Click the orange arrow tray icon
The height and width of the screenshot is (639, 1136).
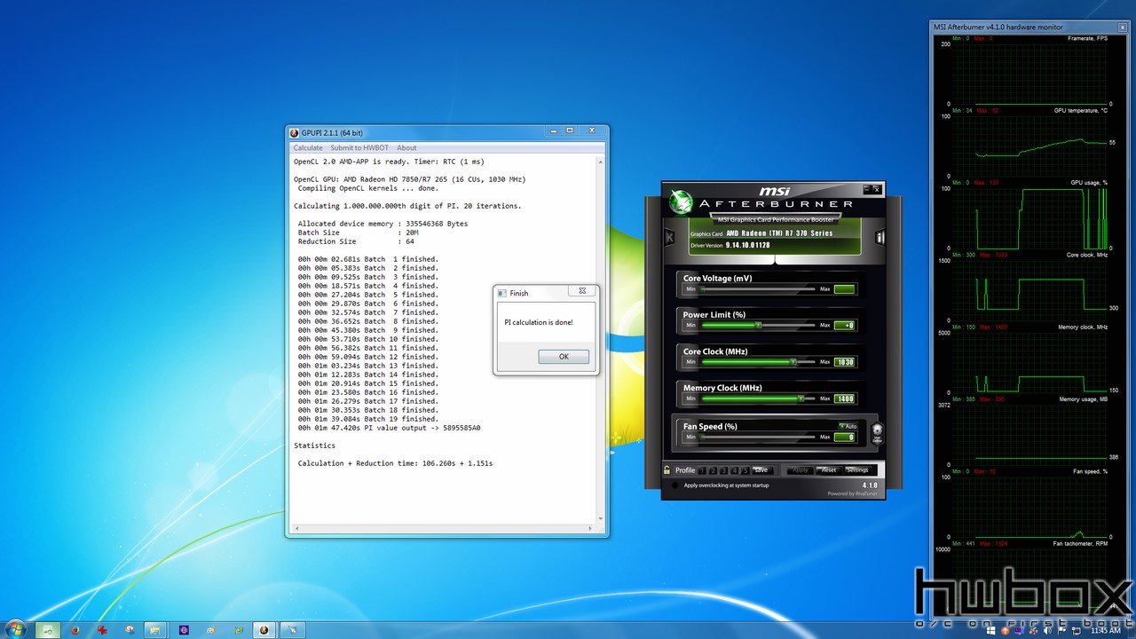coord(1006,630)
